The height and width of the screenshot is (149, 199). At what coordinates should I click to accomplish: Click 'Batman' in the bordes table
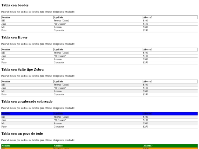coord(57,27)
